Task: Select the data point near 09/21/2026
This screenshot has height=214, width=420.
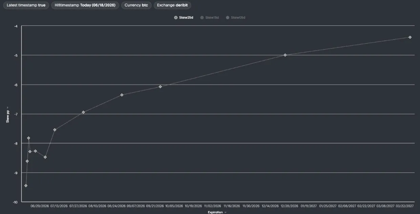Action: tap(160, 87)
